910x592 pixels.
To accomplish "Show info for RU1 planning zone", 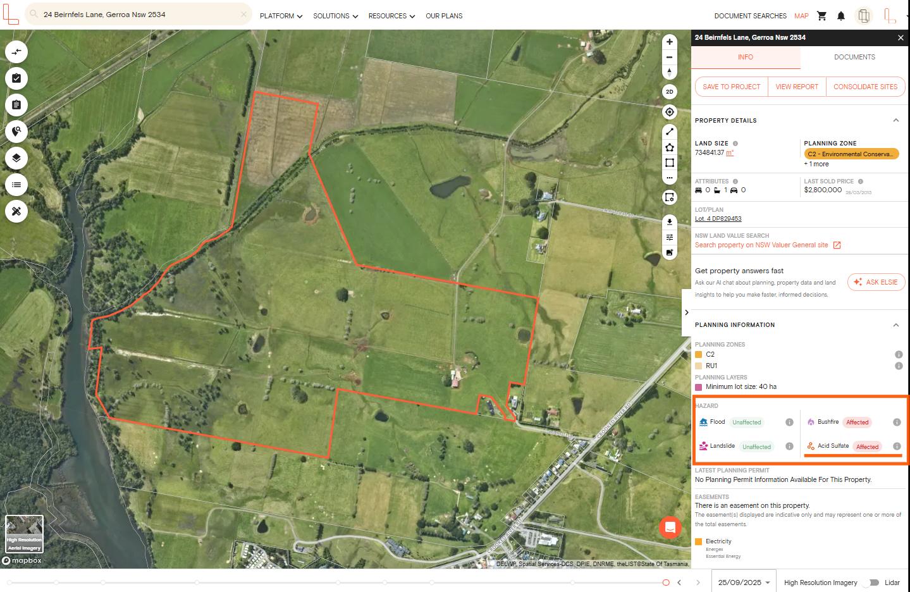I will [899, 366].
